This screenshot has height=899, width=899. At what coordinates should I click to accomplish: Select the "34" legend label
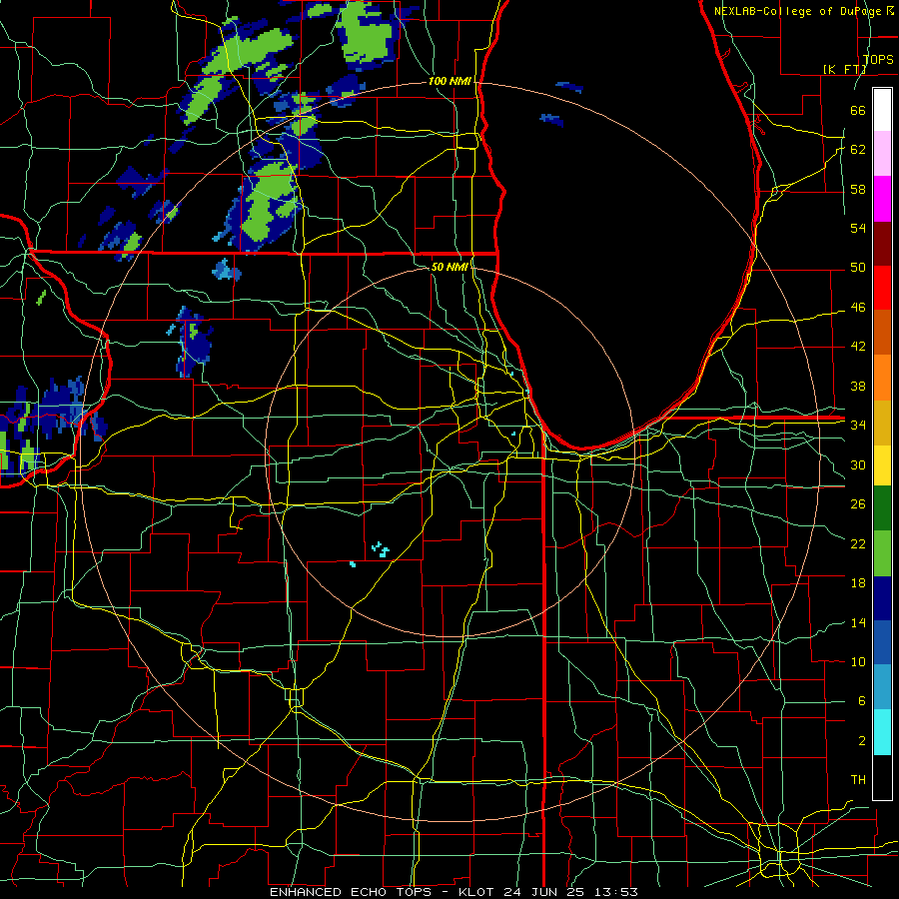click(858, 426)
